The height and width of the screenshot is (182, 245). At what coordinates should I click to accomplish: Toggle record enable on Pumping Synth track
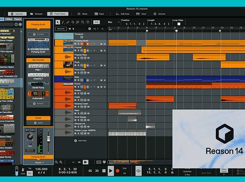[87, 44]
